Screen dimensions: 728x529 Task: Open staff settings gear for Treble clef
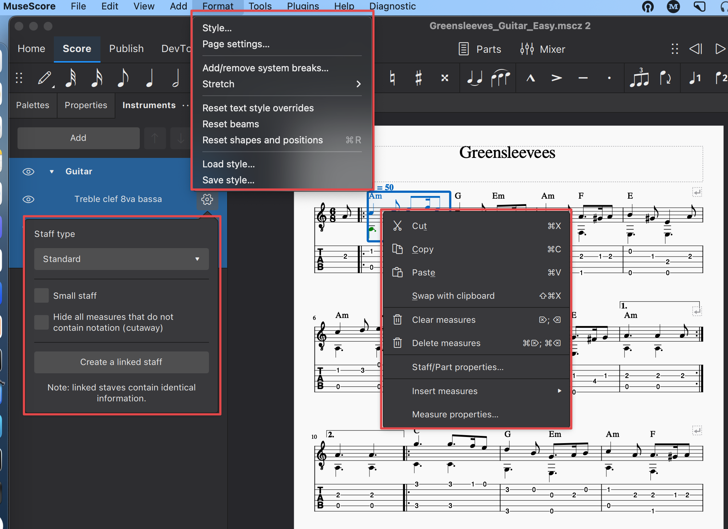point(207,199)
